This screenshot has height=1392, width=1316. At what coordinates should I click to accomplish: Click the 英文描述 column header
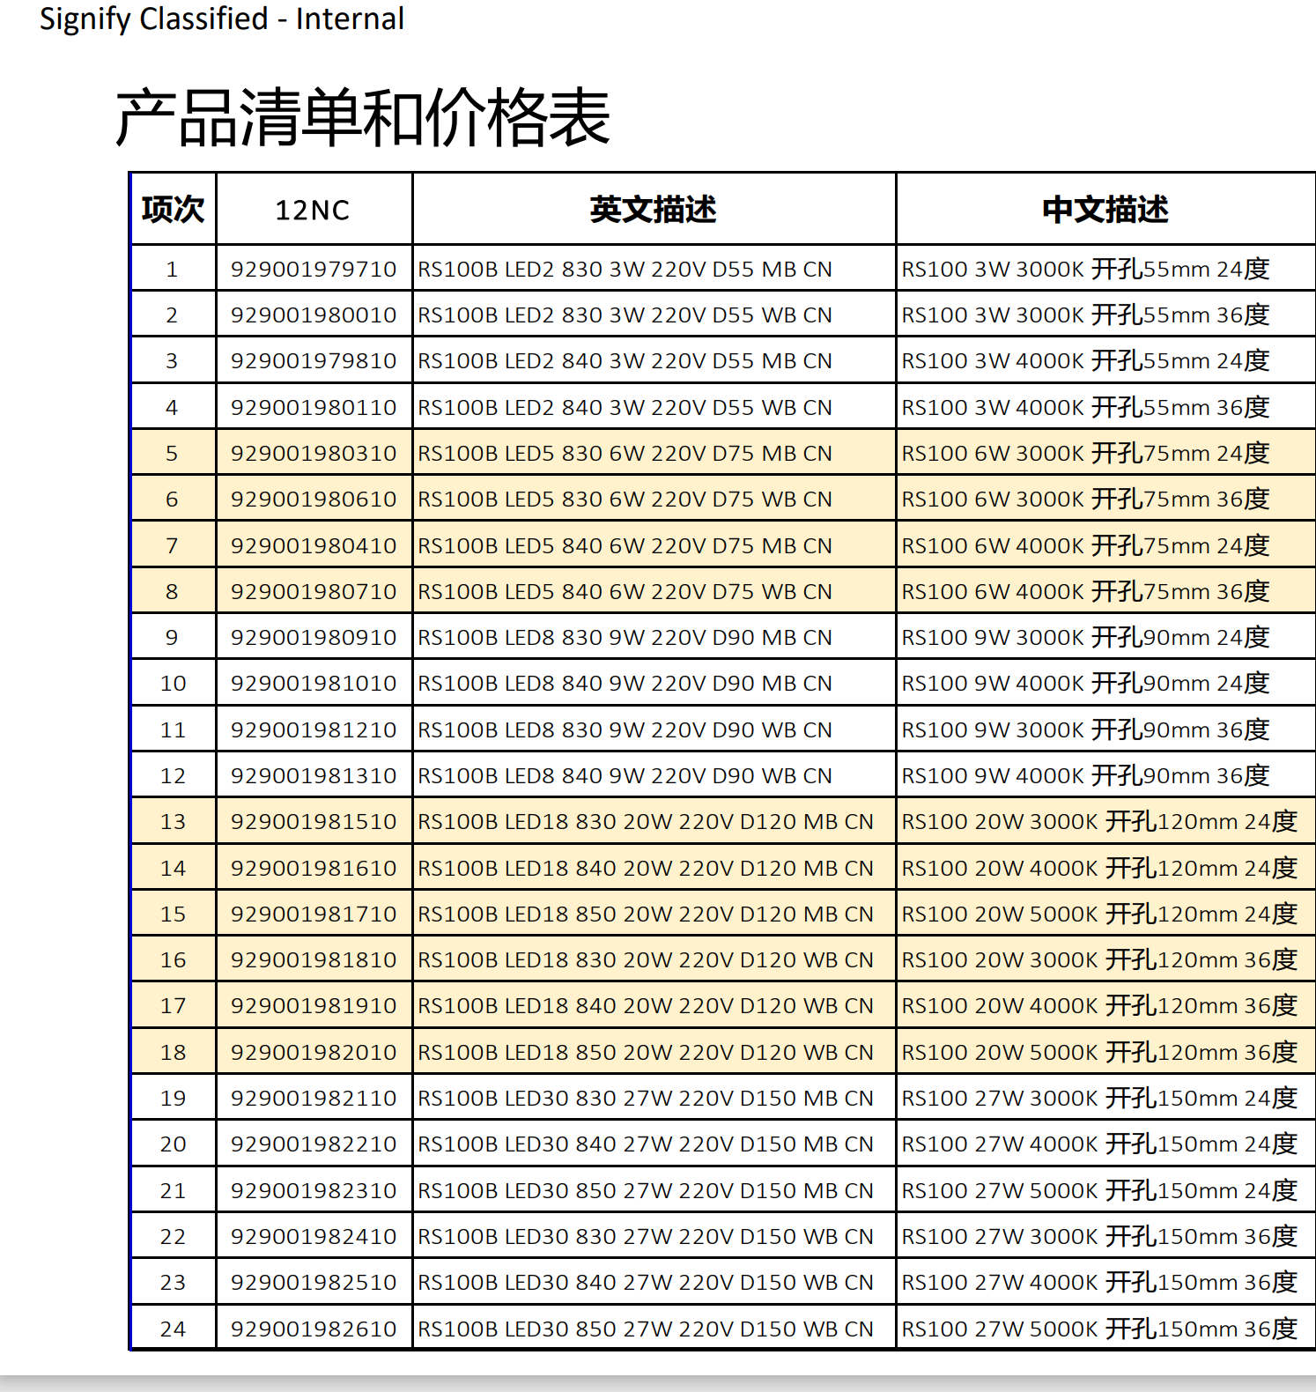coord(653,210)
